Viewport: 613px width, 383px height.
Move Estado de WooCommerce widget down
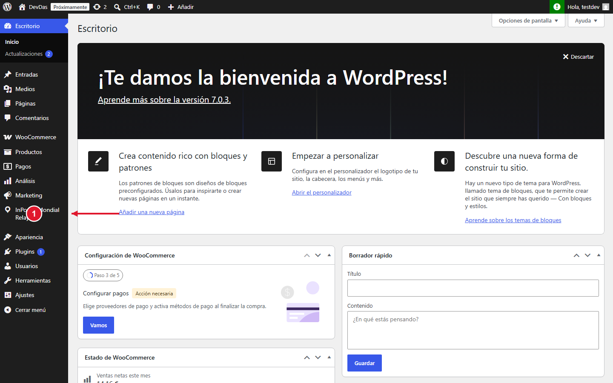318,357
